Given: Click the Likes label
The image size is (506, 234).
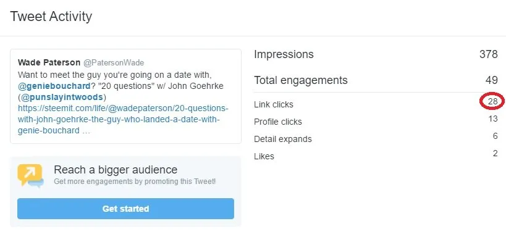Looking at the screenshot, I should pos(264,156).
